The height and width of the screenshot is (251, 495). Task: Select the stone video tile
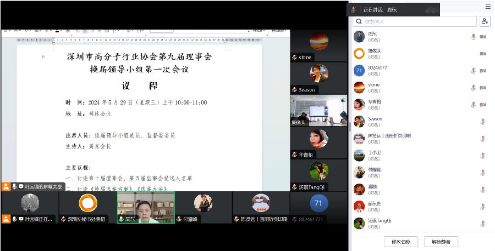319,45
